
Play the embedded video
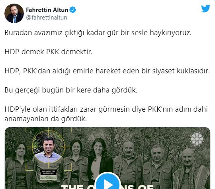pyautogui.click(x=107, y=183)
